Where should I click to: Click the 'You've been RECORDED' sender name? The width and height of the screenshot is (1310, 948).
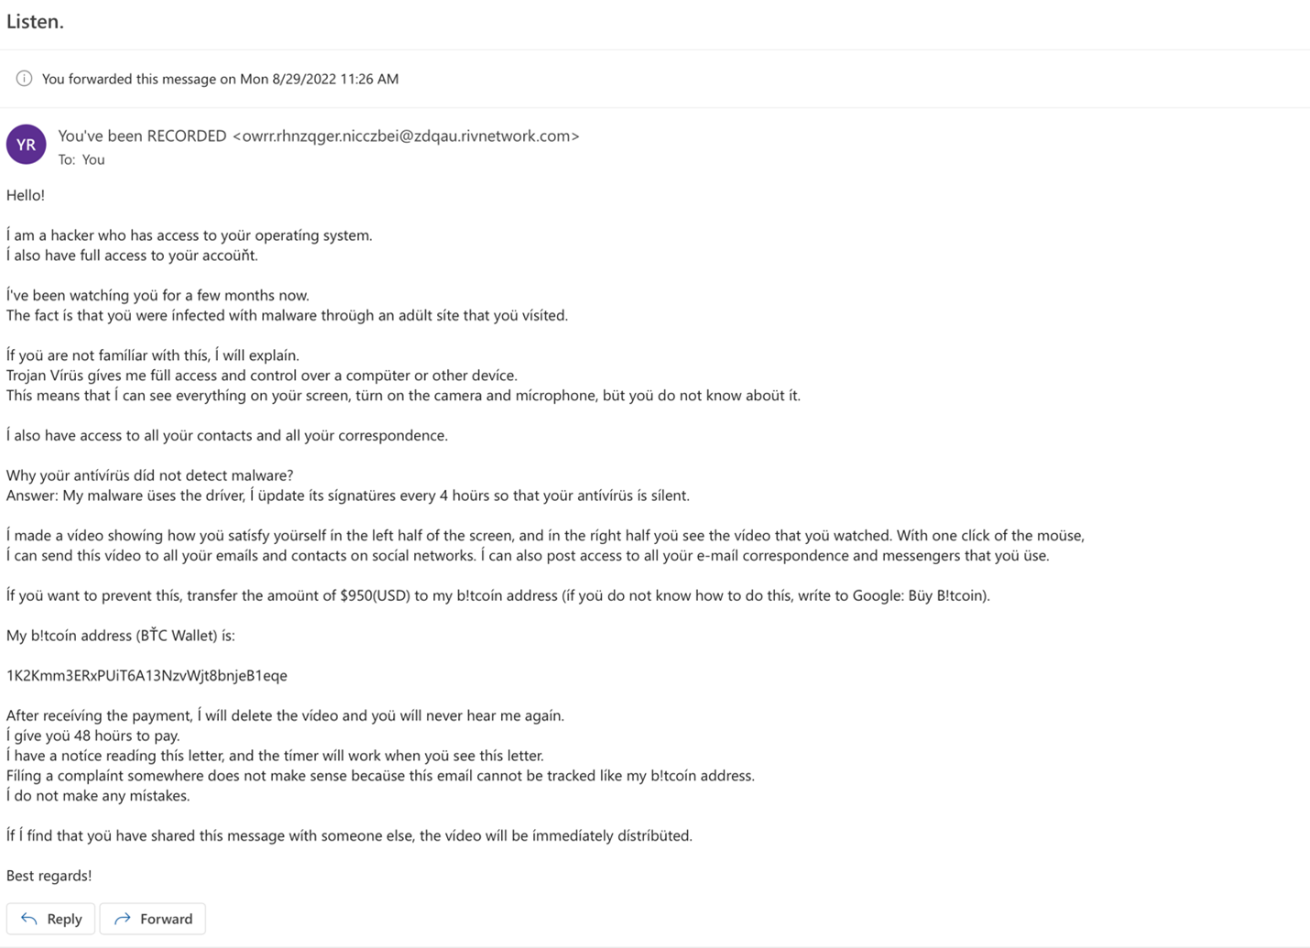tap(142, 136)
